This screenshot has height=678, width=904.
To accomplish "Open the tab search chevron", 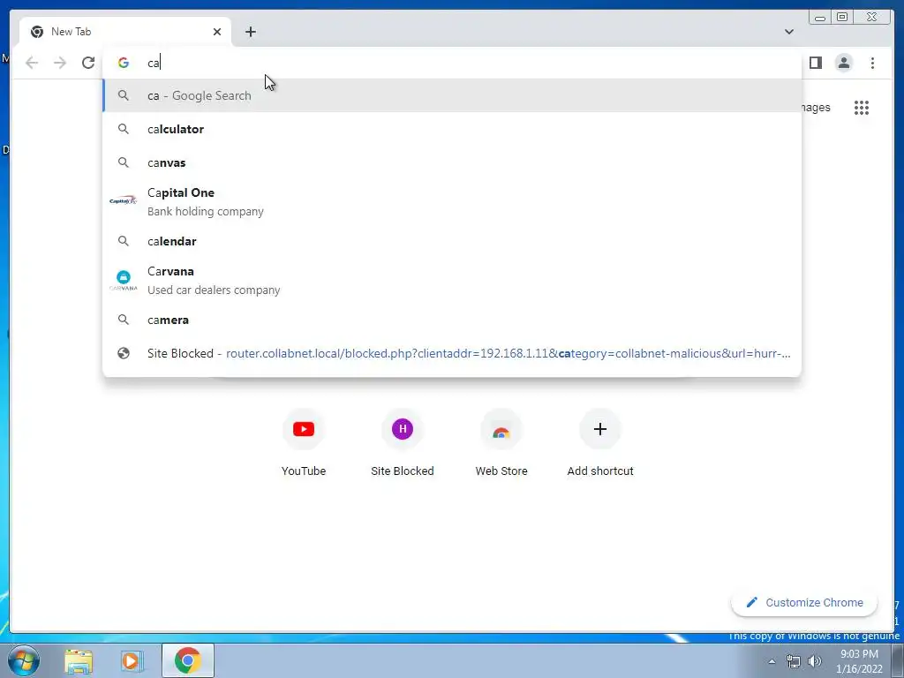I will (789, 32).
